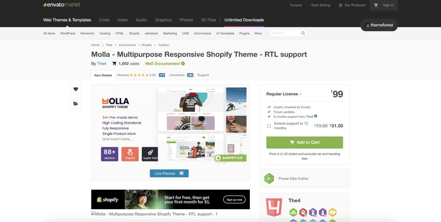Image resolution: width=441 pixels, height=222 pixels.
Task: Click into the search input field
Action: point(285,33)
